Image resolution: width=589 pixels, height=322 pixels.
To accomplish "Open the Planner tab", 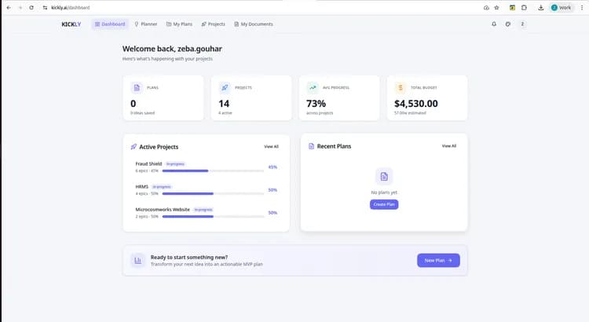I will point(146,24).
